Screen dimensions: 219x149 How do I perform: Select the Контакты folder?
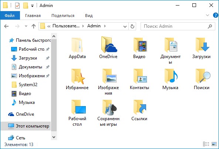point(139,79)
